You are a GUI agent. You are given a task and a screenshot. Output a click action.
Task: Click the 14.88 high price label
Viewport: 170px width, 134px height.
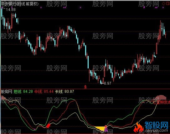tap(11, 10)
